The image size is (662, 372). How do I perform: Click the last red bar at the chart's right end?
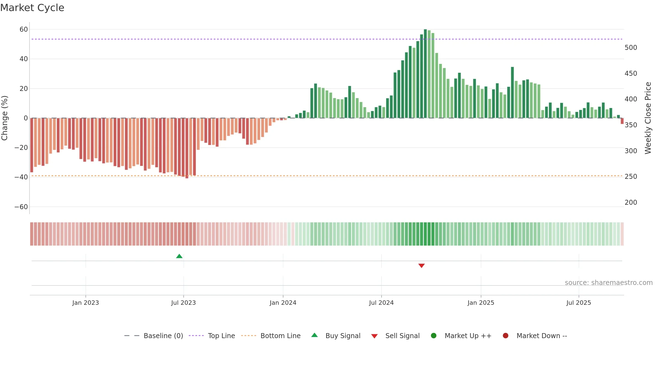(x=622, y=121)
